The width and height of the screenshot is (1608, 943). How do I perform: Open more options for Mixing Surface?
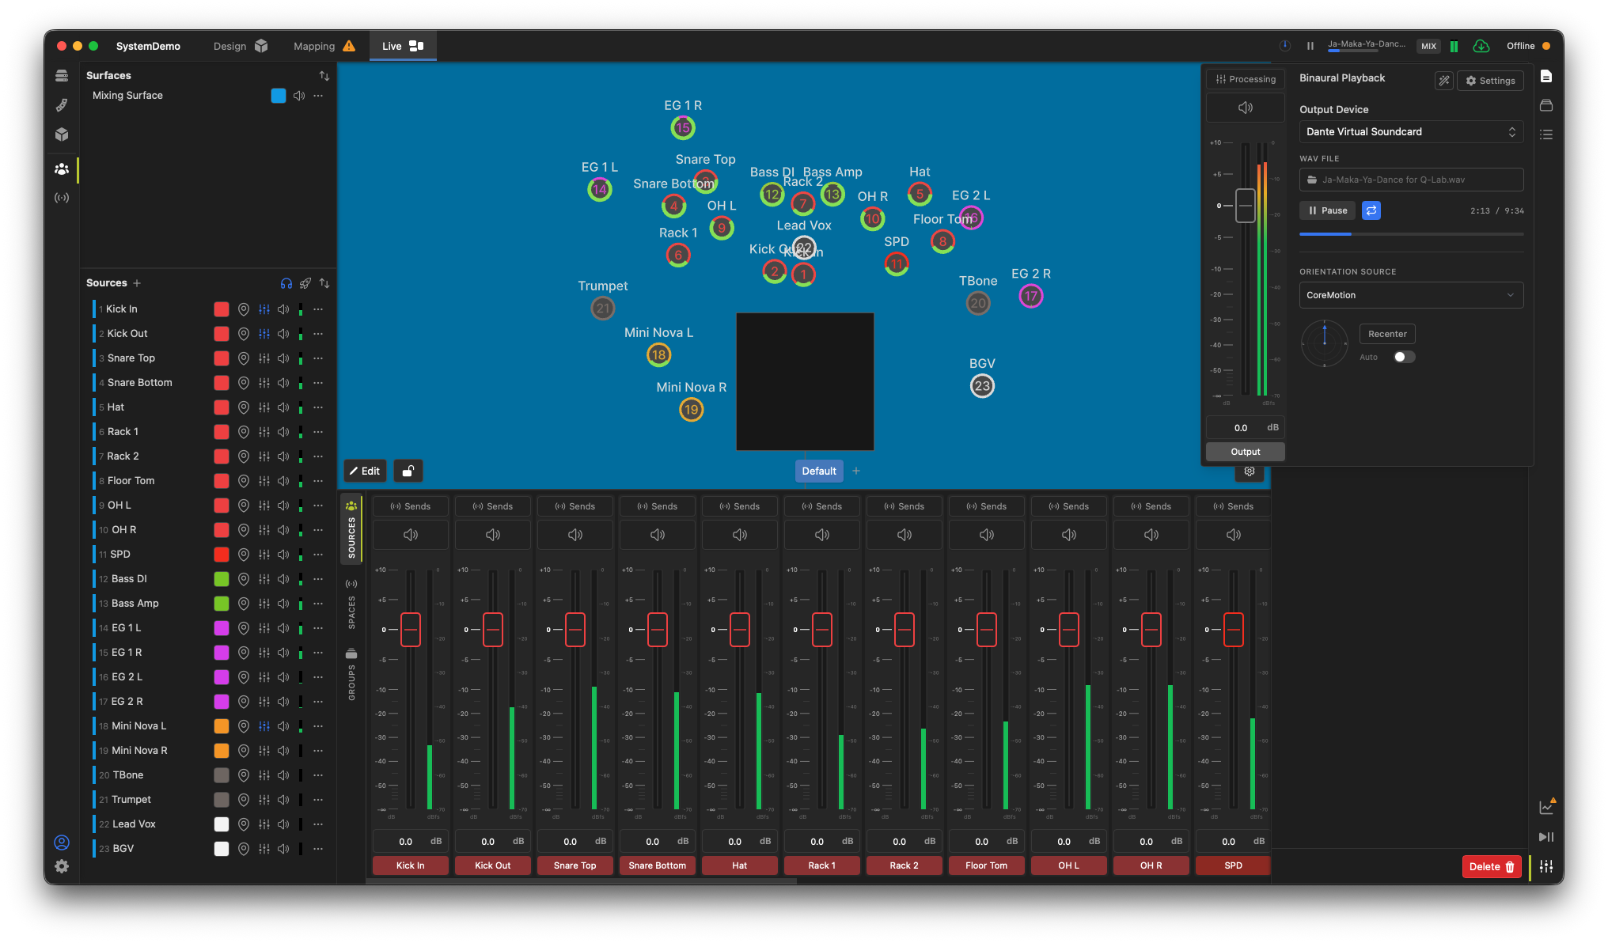tap(318, 96)
